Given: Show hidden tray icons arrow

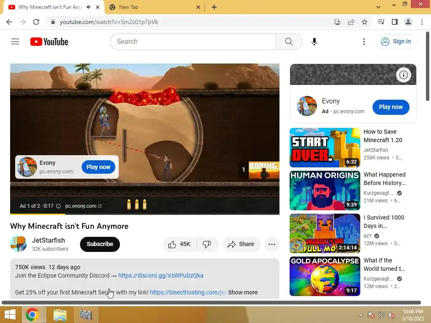Looking at the screenshot, I should (361, 315).
